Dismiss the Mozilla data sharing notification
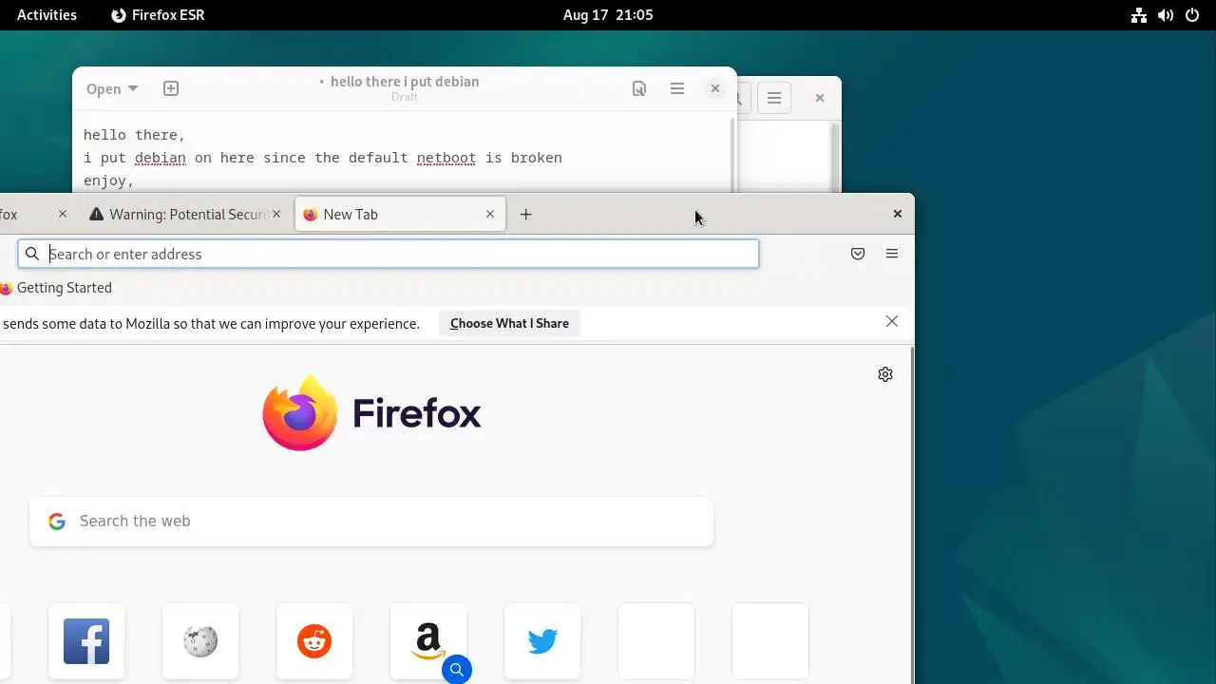Image resolution: width=1216 pixels, height=684 pixels. 891,321
